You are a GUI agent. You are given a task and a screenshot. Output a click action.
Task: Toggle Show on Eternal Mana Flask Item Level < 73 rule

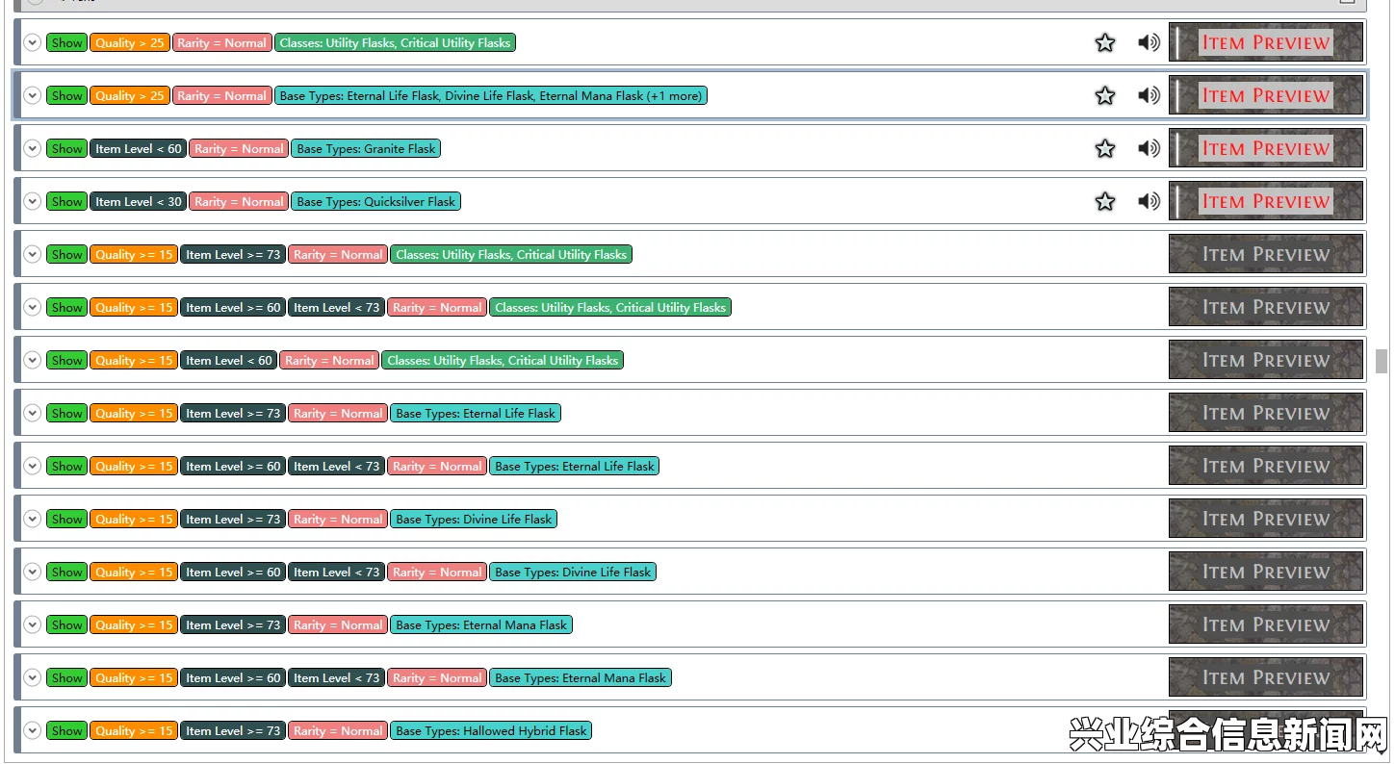(x=67, y=677)
